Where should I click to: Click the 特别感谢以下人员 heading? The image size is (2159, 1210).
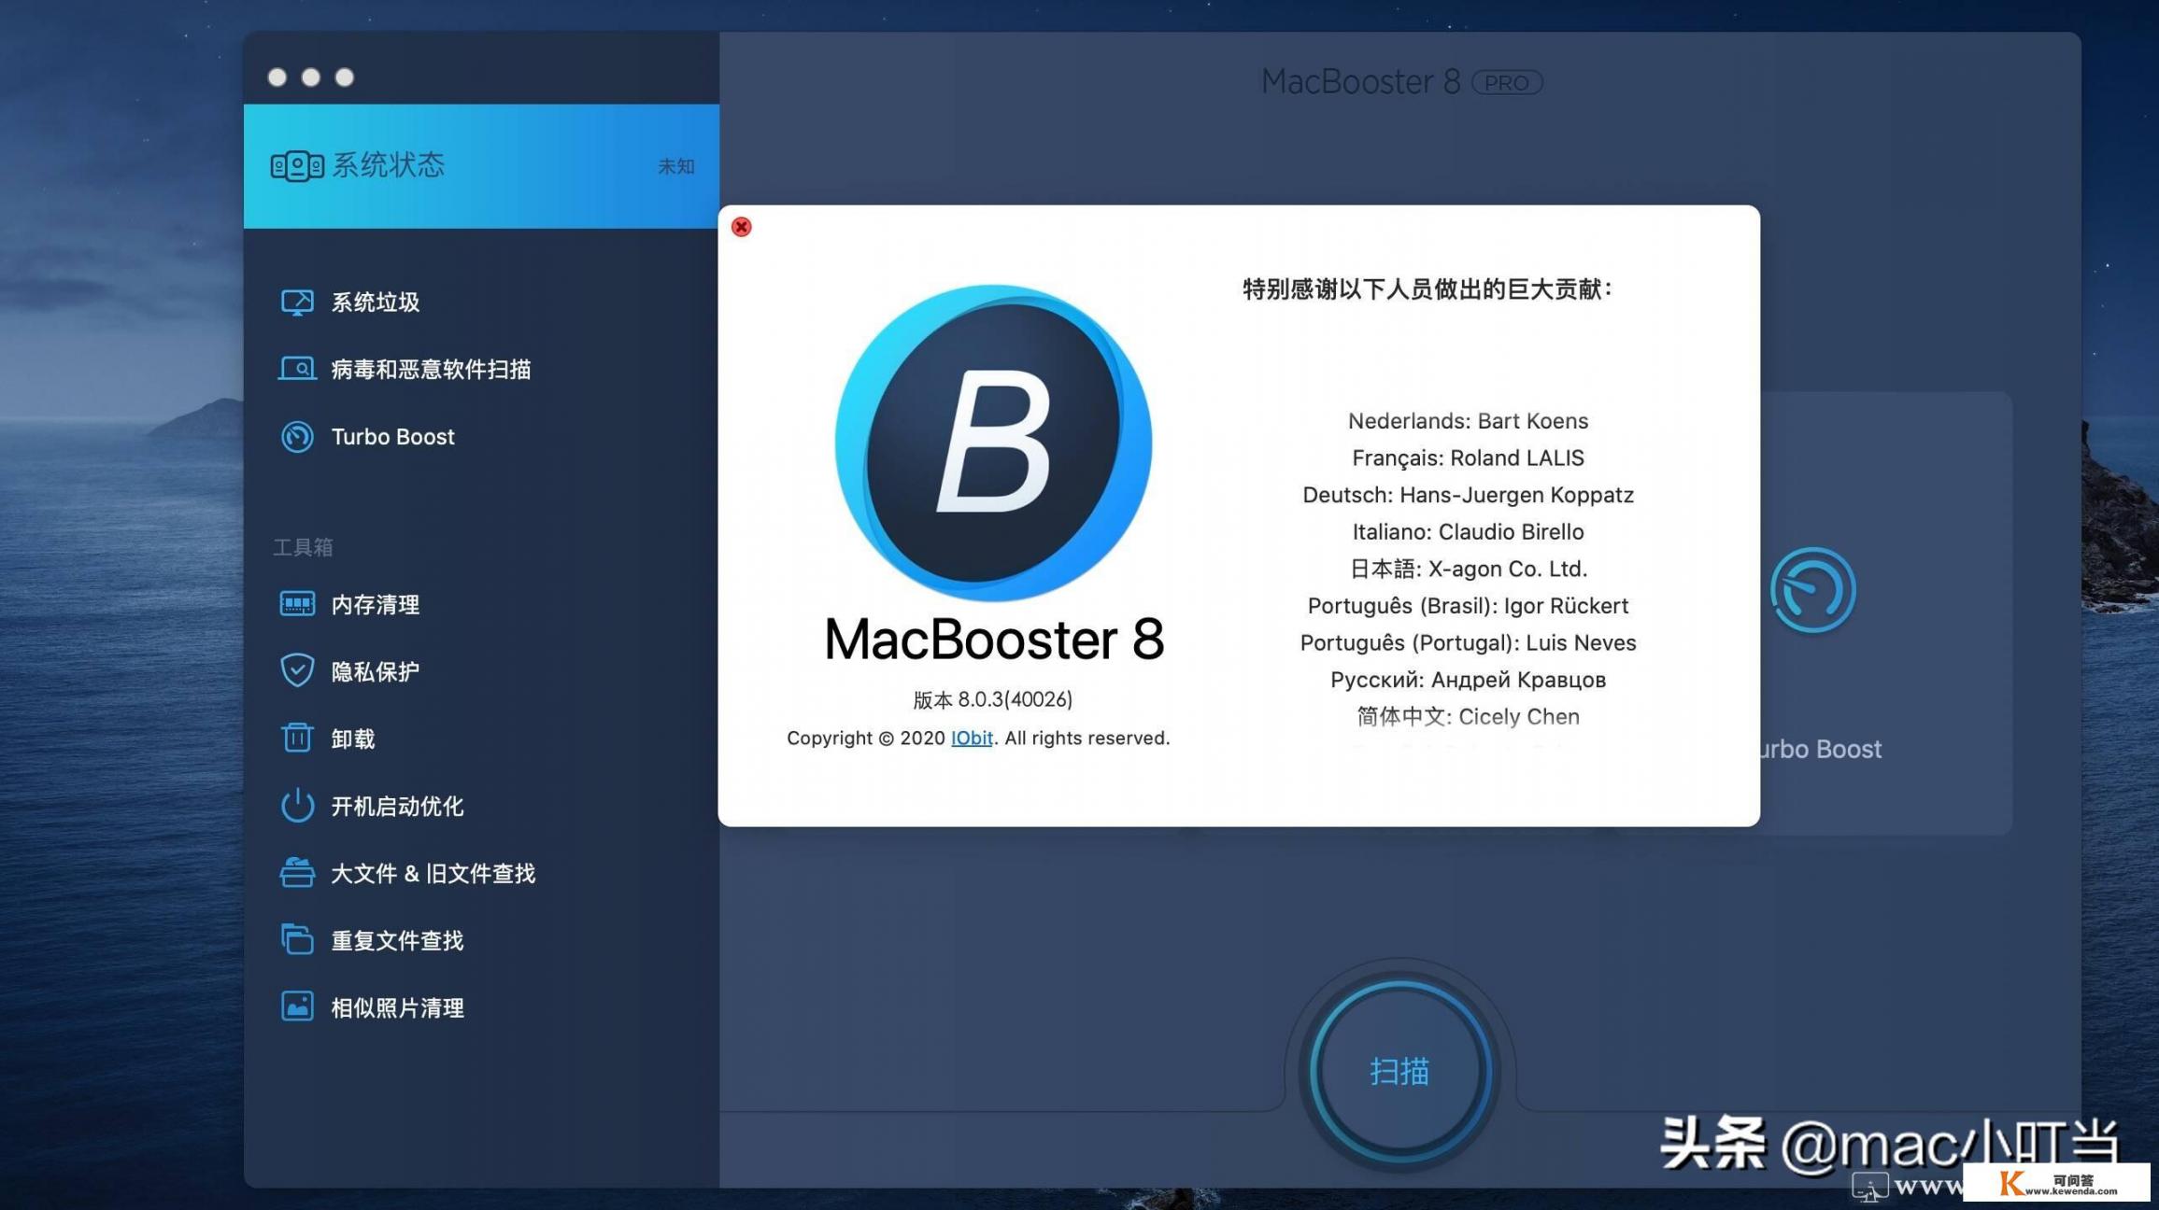[1427, 289]
